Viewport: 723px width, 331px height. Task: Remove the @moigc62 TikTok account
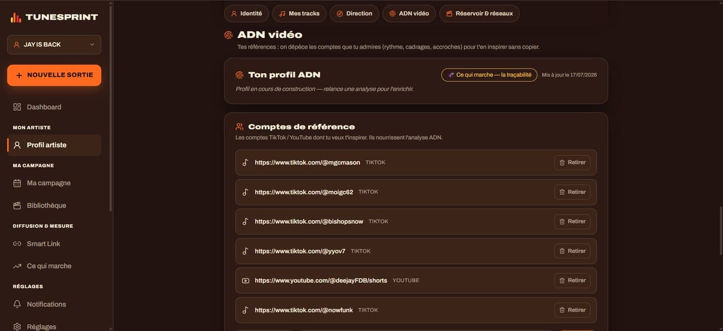tap(572, 192)
